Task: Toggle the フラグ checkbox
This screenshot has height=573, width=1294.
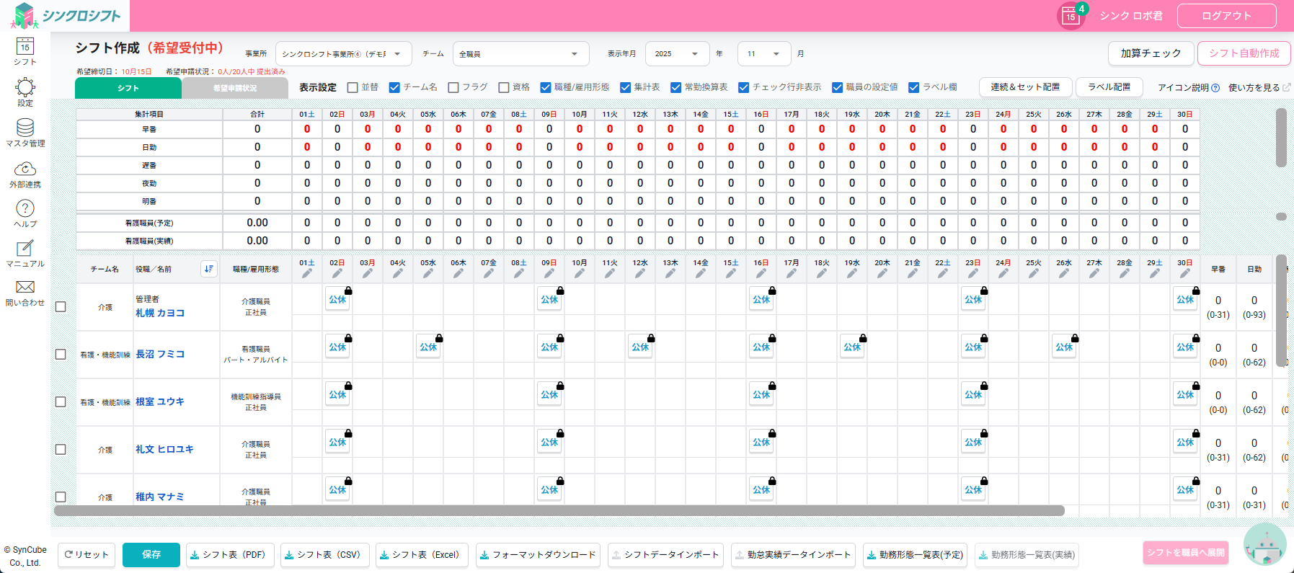Action: pos(453,87)
